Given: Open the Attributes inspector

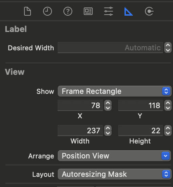Looking at the screenshot, I should click(109, 11).
